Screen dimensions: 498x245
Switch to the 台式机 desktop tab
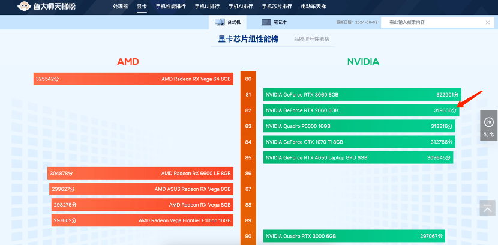tap(227, 22)
